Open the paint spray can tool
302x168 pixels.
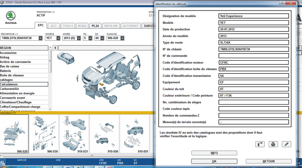(260, 144)
